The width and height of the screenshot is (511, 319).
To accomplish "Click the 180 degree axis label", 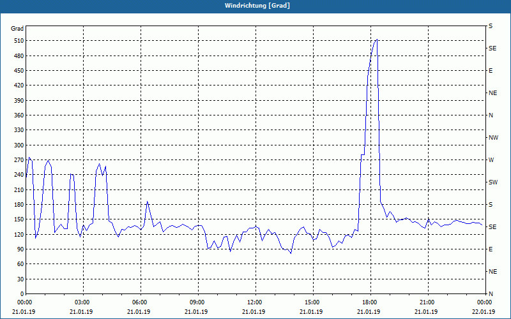I will [19, 205].
